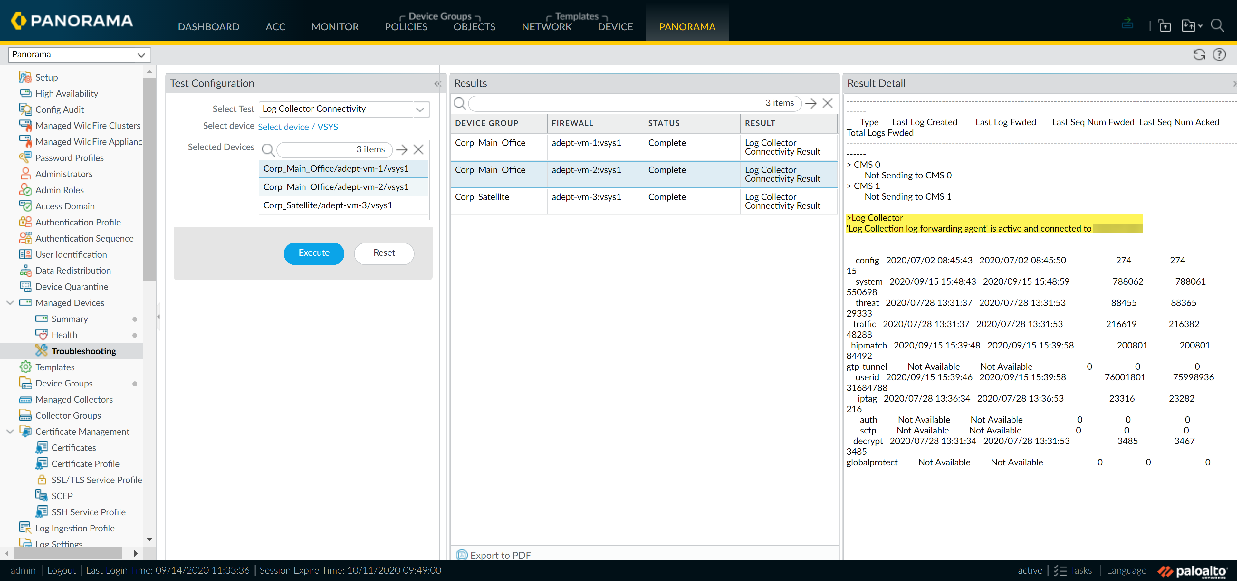Apply Selected Devices filter arrow icon
Image resolution: width=1237 pixels, height=581 pixels.
point(402,150)
